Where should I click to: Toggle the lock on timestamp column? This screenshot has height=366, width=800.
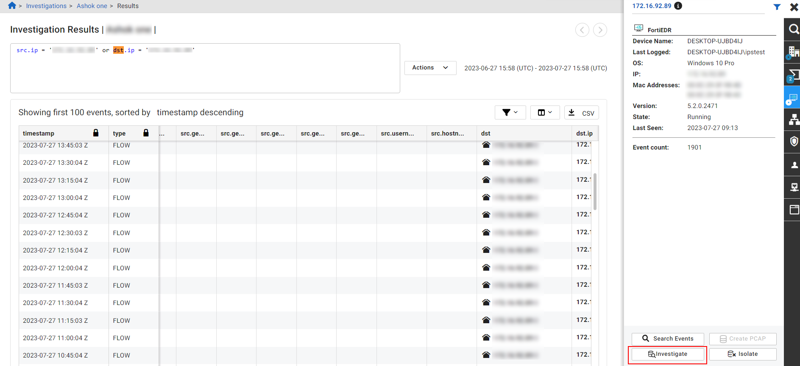96,133
